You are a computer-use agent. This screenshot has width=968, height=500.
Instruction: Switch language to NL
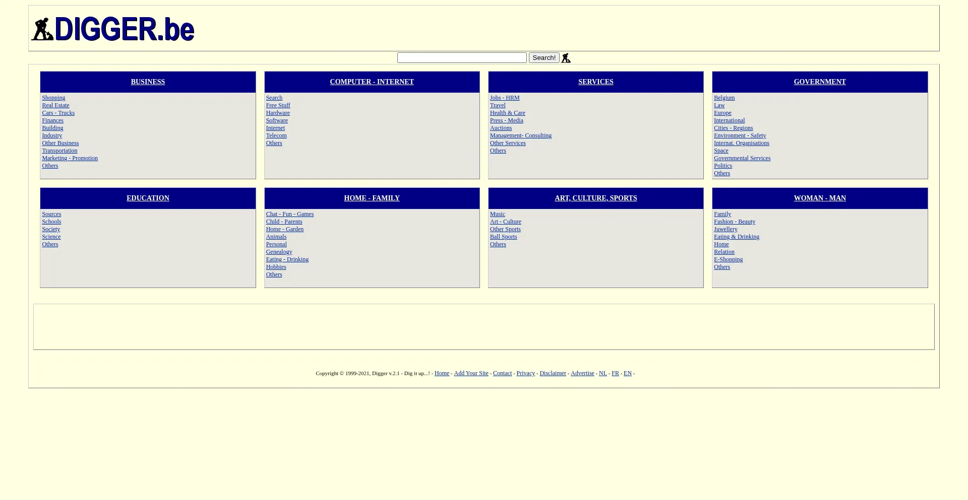[x=602, y=373]
